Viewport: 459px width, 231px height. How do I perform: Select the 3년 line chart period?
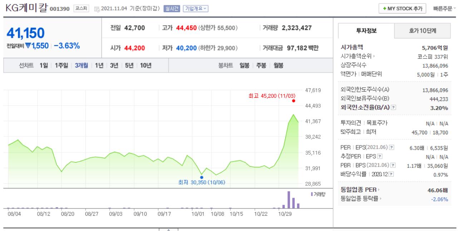[x=114, y=66]
